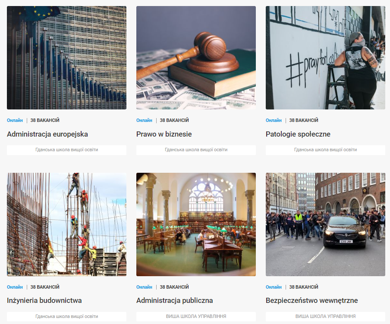Open Bezpieczeństwo wewnętrzne course title
390x324 pixels.
point(311,301)
